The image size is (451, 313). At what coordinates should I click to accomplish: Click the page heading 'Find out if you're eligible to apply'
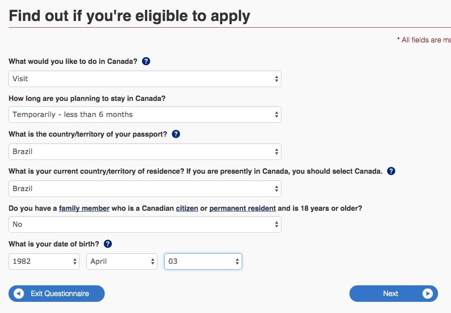[129, 16]
